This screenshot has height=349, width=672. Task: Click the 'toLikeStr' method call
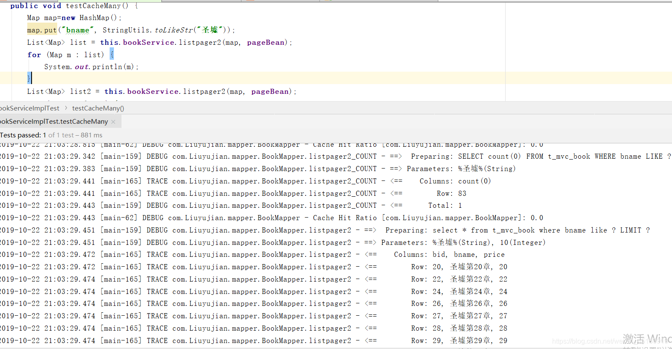pyautogui.click(x=174, y=30)
